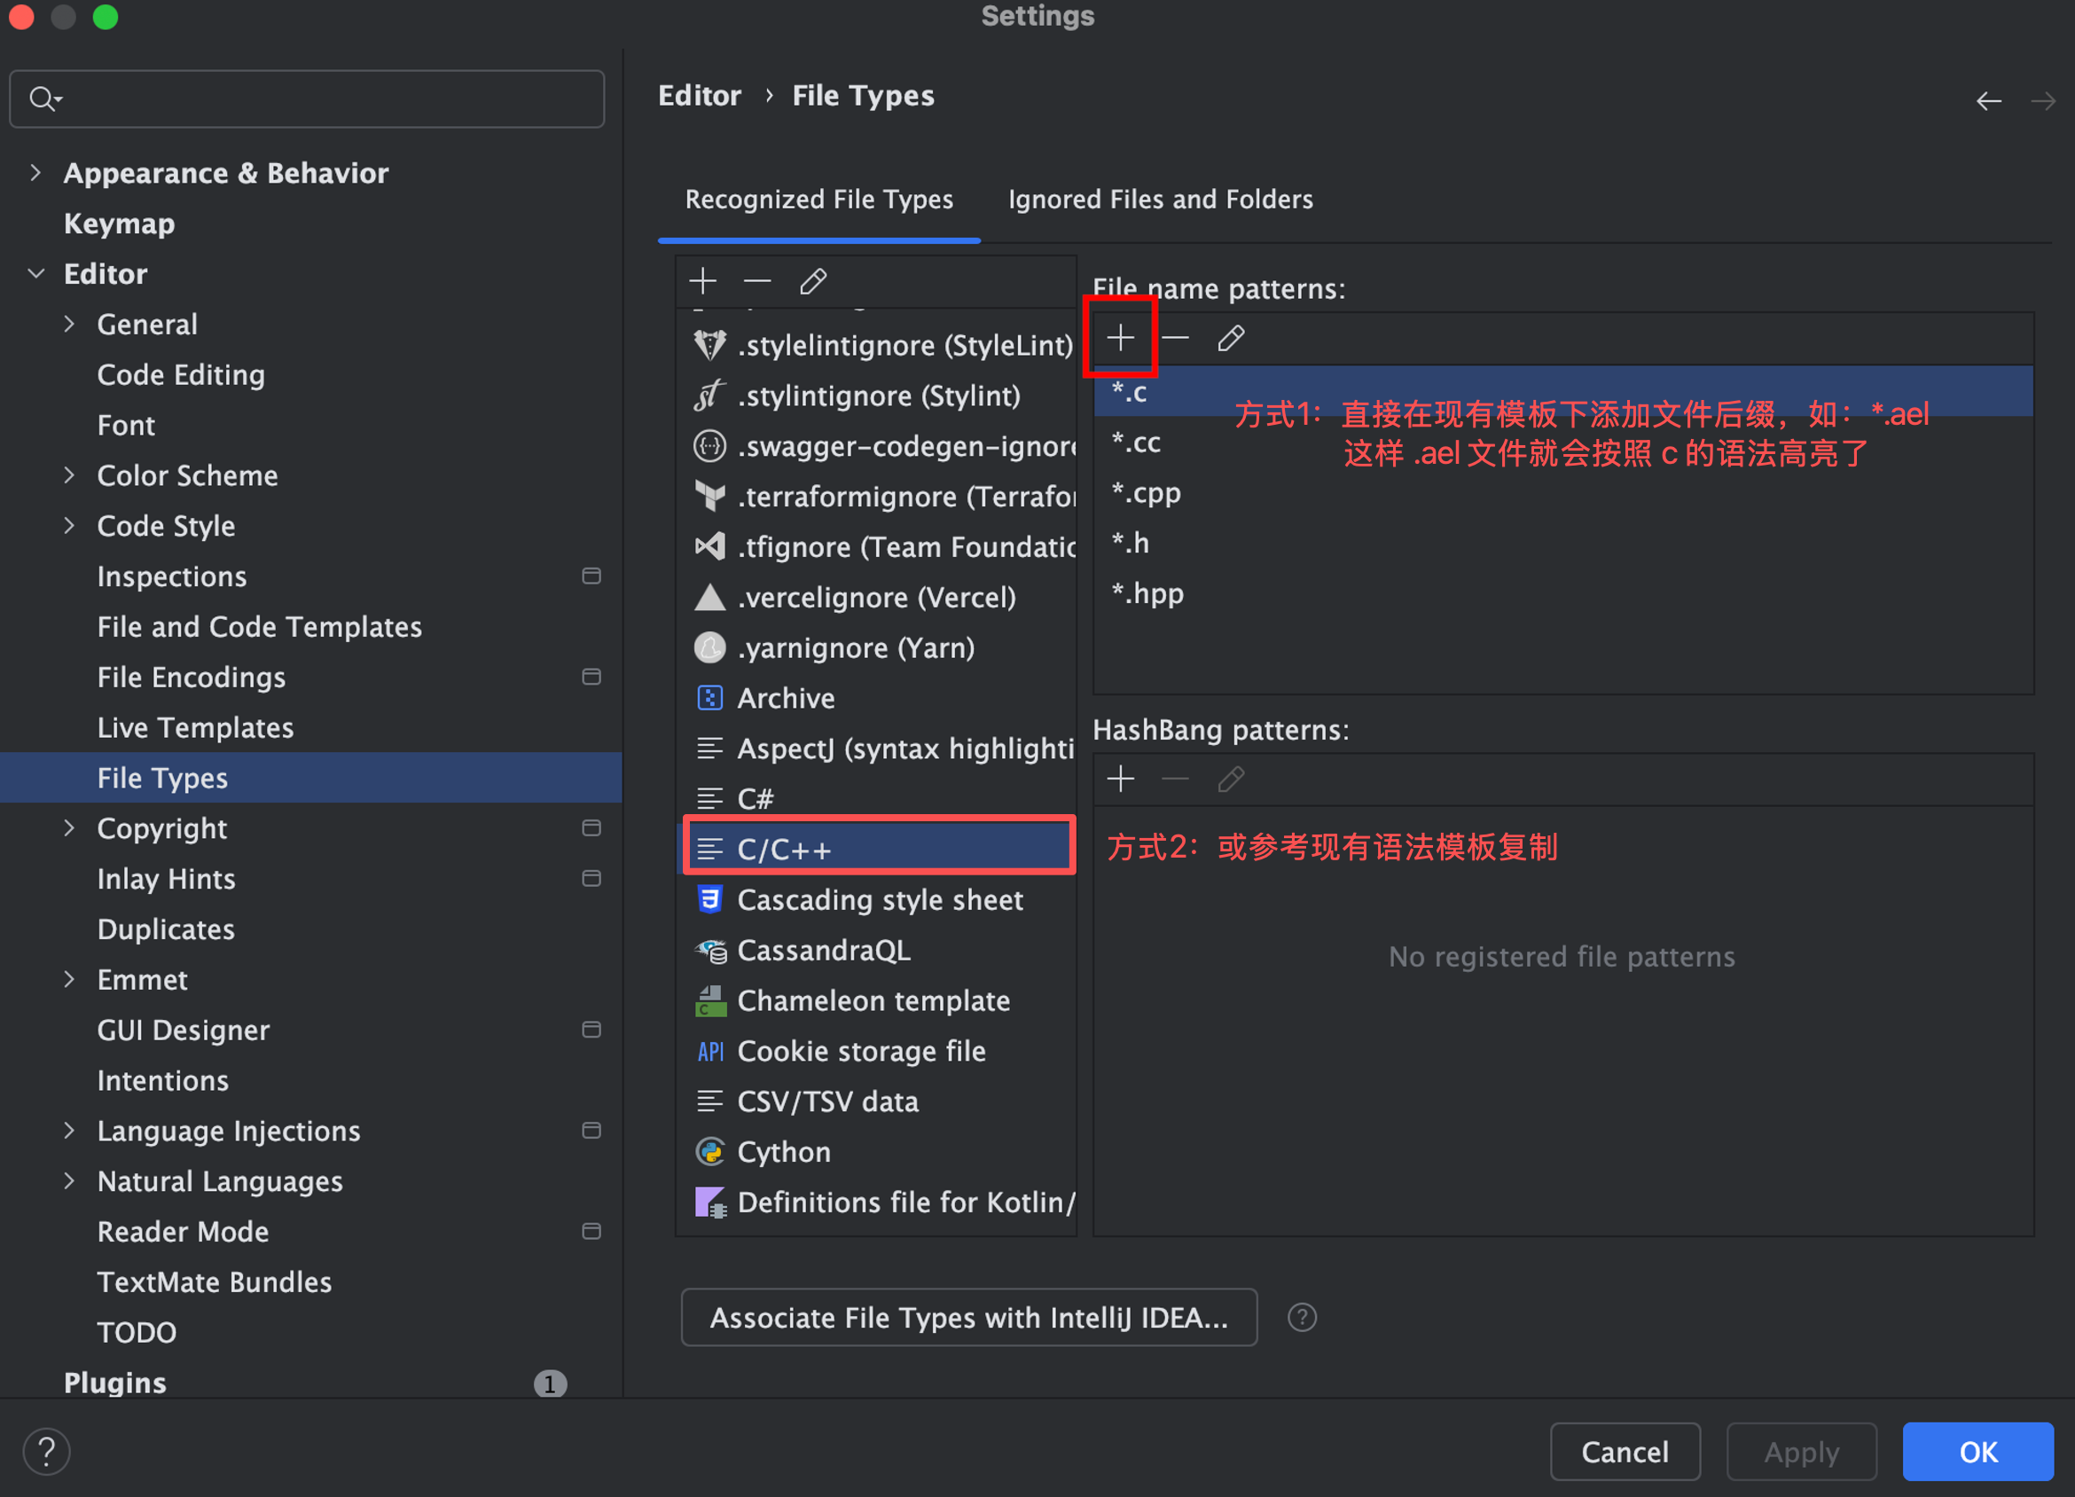Expand the Appearance & Behavior section
The image size is (2075, 1497).
click(35, 173)
